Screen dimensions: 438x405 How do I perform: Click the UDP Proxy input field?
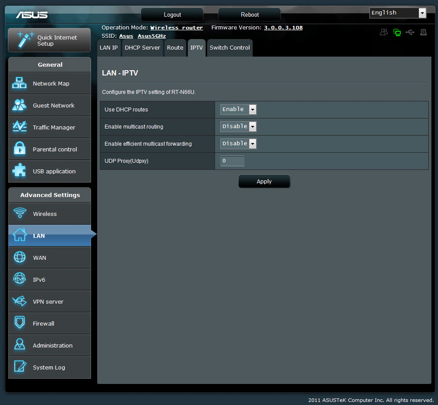click(x=232, y=161)
